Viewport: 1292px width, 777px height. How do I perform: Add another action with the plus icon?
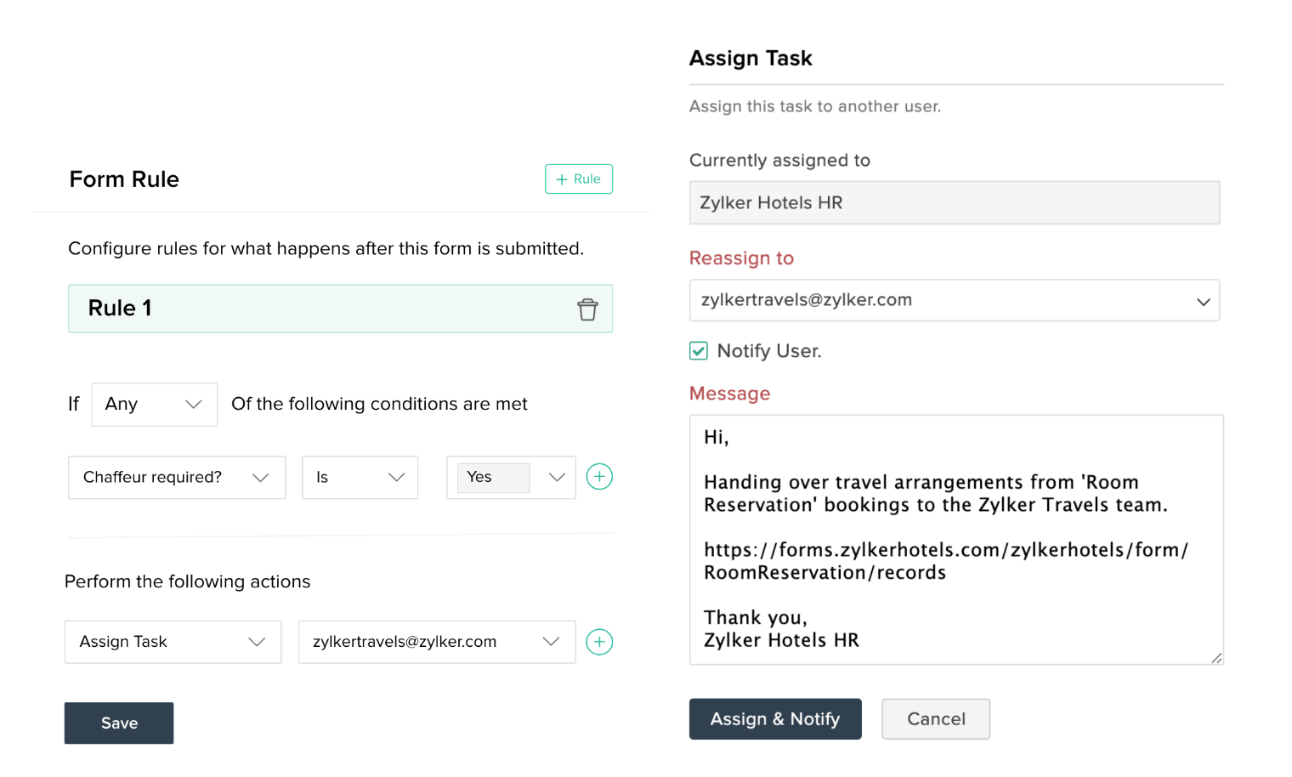click(x=599, y=642)
